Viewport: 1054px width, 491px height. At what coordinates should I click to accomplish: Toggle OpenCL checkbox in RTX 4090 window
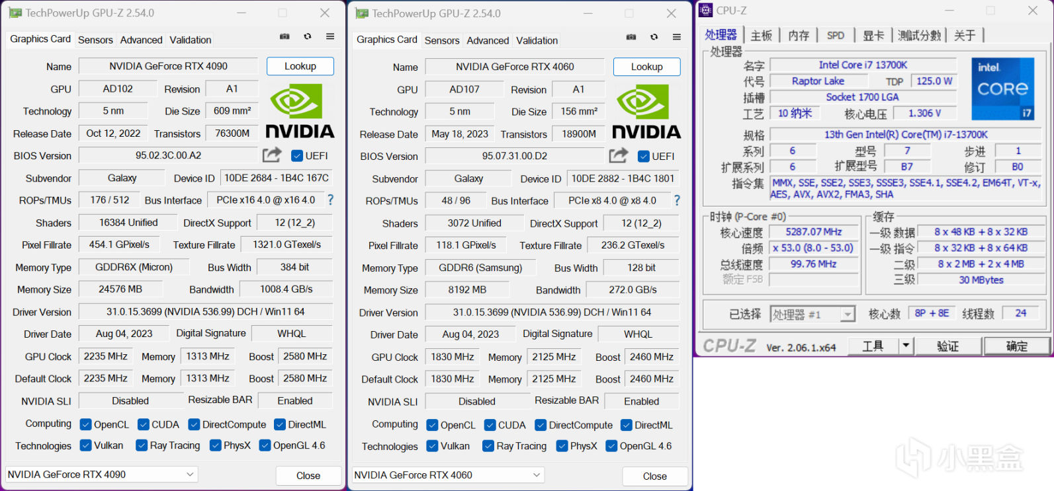click(85, 424)
